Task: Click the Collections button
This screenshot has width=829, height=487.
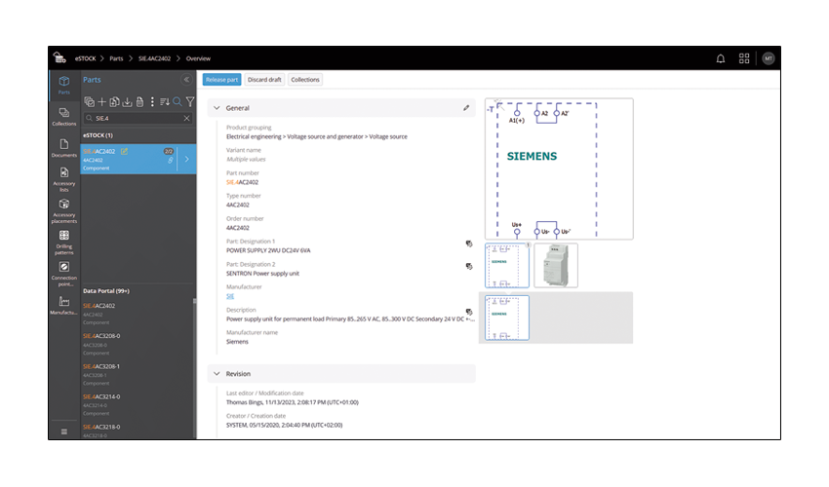Action: 305,80
